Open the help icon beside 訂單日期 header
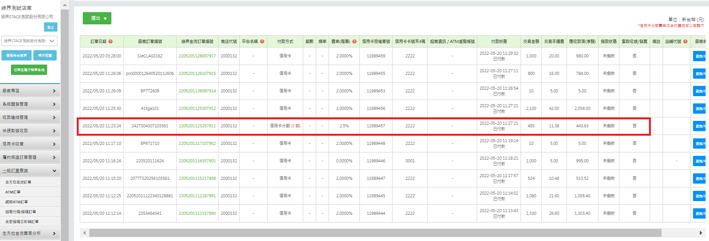This screenshot has width=709, height=241. point(111,41)
